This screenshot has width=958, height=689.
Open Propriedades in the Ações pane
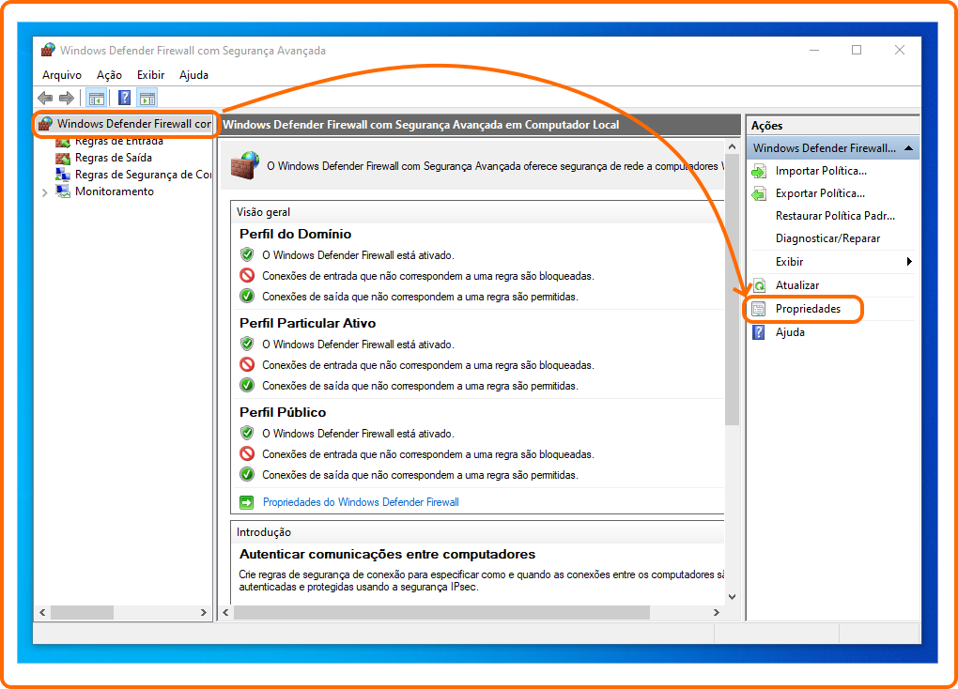(x=808, y=309)
